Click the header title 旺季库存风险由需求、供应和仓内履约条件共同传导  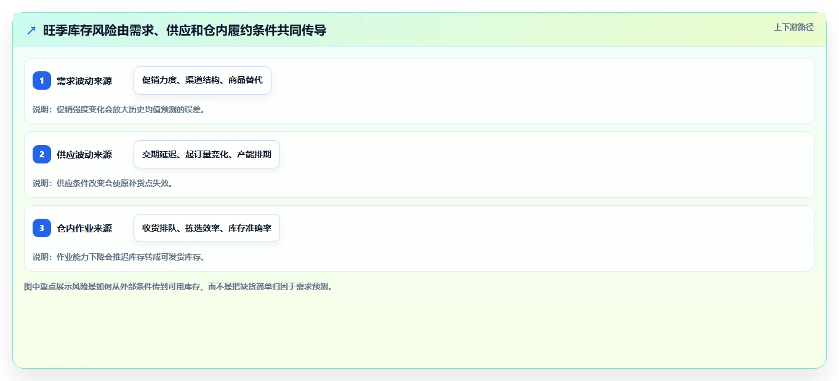tap(185, 30)
